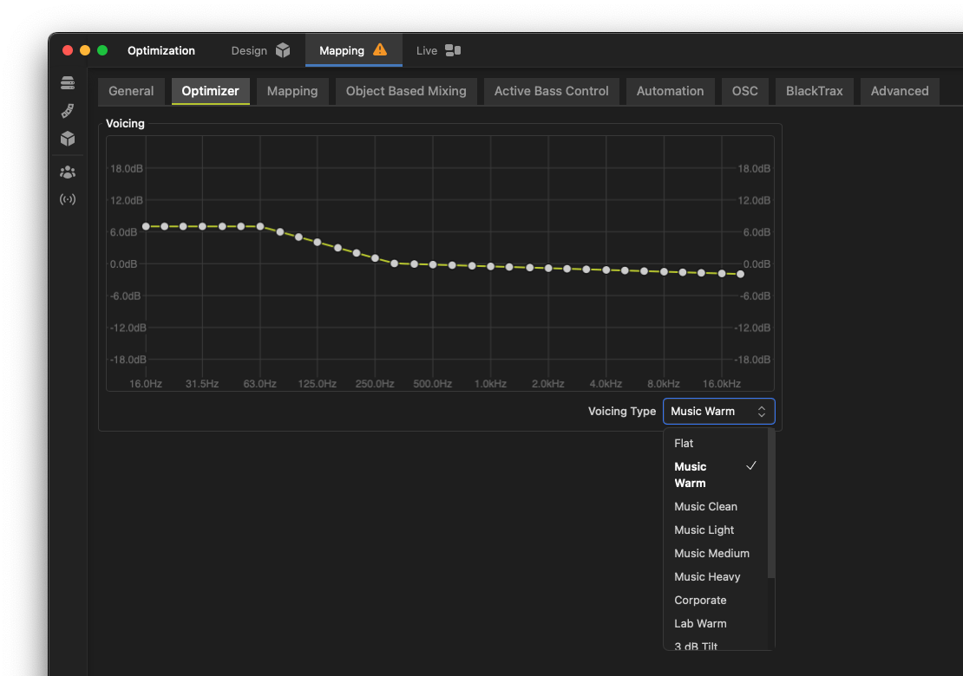The image size is (963, 676).
Task: Click the broadcast signal sidebar icon
Action: (68, 199)
